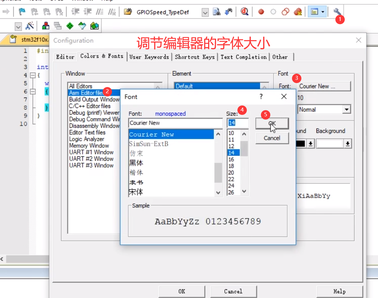This screenshot has height=298, width=378.
Task: Open Manage Project Items (colored blocks icon)
Action: click(x=46, y=26)
